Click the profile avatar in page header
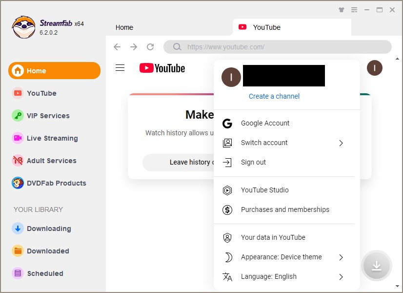This screenshot has width=403, height=293. [x=375, y=68]
